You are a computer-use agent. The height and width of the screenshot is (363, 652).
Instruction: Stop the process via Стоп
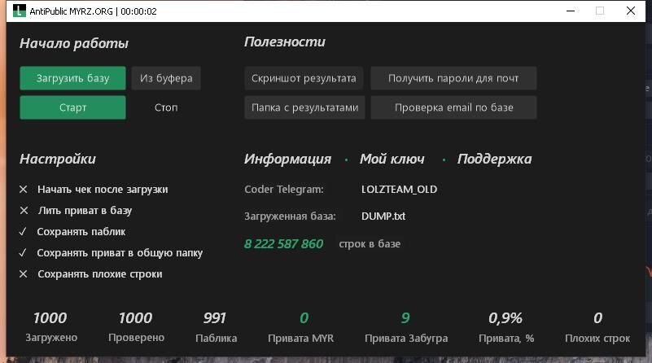pos(166,107)
